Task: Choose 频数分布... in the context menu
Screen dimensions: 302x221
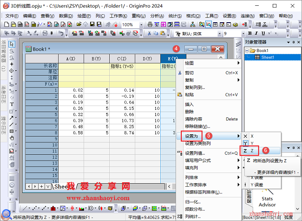Action: [x=209, y=209]
